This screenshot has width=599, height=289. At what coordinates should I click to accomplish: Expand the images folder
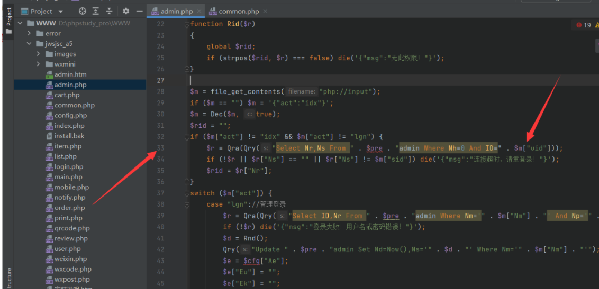click(38, 54)
